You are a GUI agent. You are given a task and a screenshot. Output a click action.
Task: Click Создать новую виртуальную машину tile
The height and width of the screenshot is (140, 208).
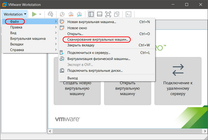click(77, 93)
